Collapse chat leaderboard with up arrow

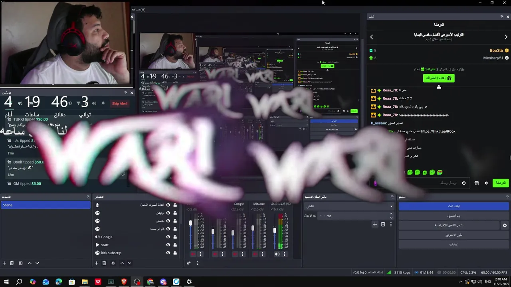(x=439, y=87)
